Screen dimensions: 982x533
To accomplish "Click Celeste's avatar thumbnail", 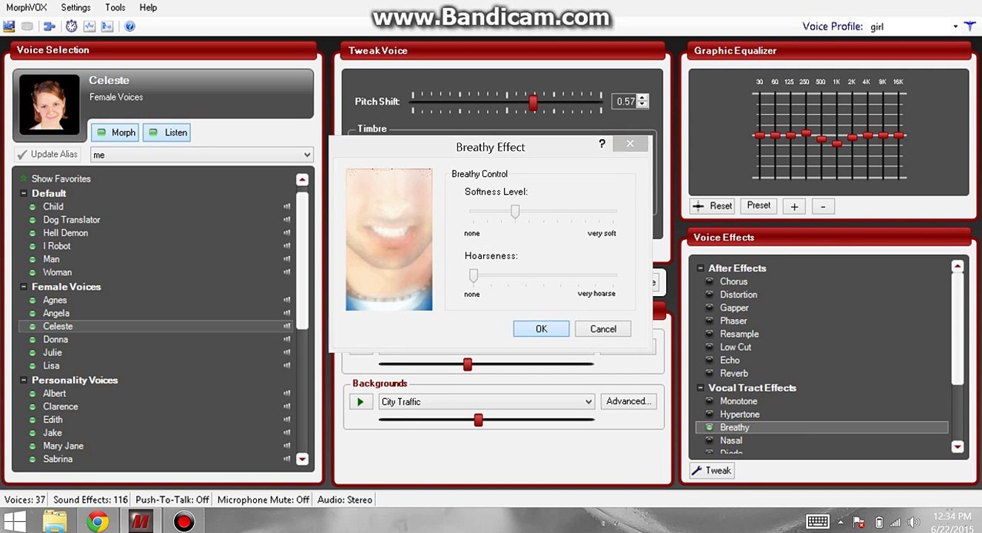I will tap(49, 104).
